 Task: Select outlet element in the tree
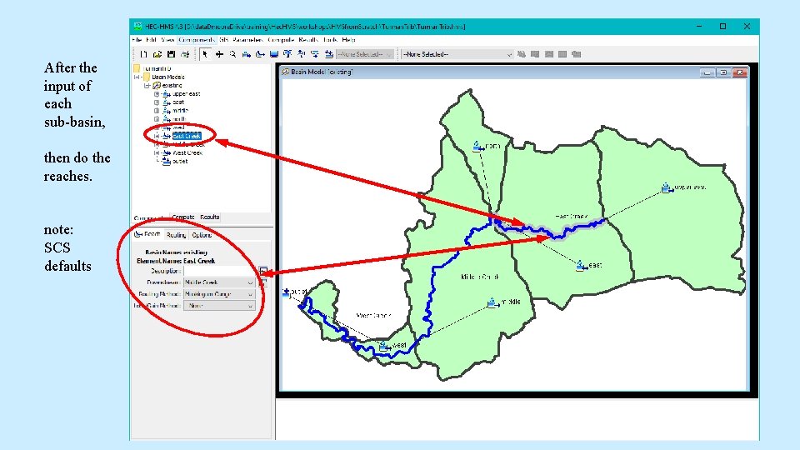tap(180, 161)
